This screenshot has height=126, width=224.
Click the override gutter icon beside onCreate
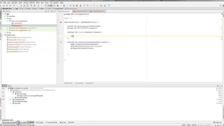point(61,42)
